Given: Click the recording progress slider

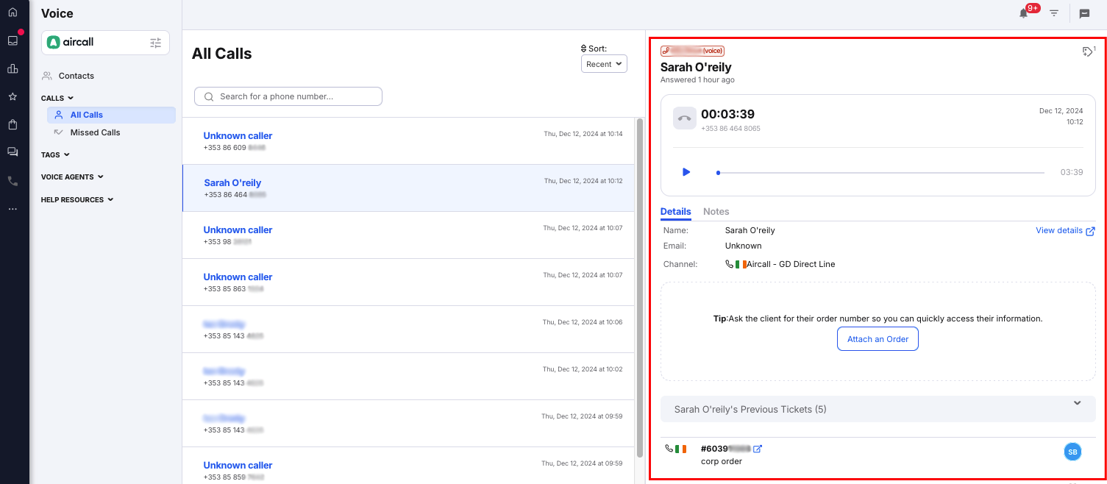Looking at the screenshot, I should [x=880, y=173].
